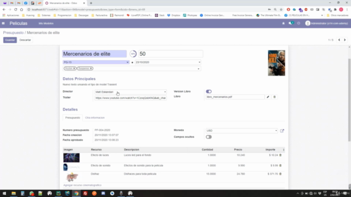Screen dimensions: 351x197
Task: Select the Presupuesto tab
Action: click(72, 118)
